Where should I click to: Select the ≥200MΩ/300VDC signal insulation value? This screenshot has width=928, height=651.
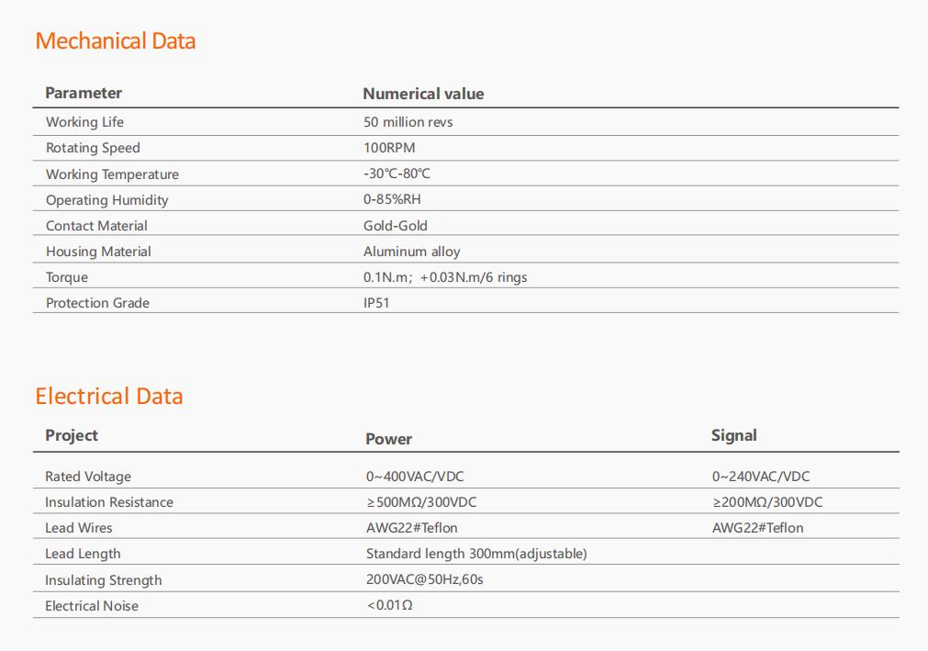pyautogui.click(x=767, y=502)
